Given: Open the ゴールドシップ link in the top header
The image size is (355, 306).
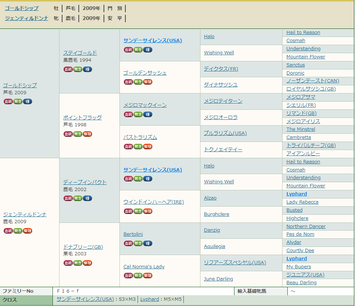Looking at the screenshot, I should tap(22, 8).
